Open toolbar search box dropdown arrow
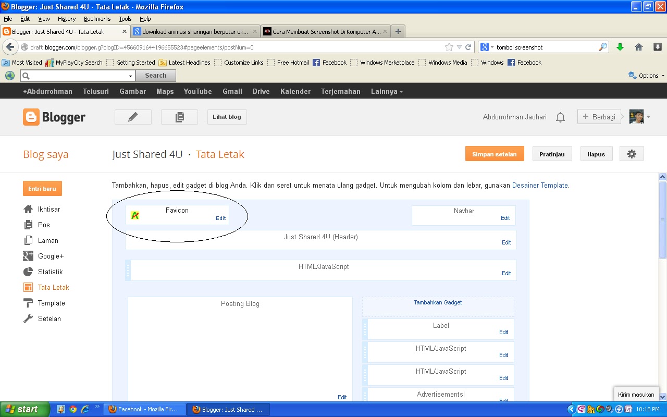 [130, 76]
